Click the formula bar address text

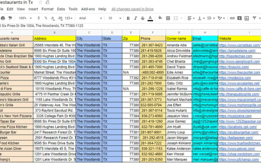click(x=41, y=26)
